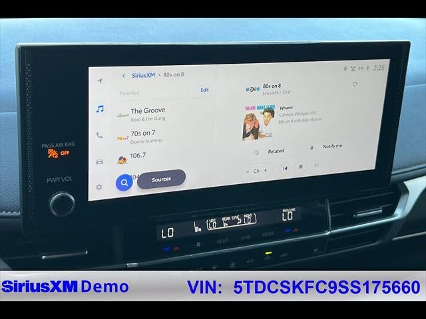Go back using the chevron beside SiriusXM
The height and width of the screenshot is (319, 426).
click(124, 76)
